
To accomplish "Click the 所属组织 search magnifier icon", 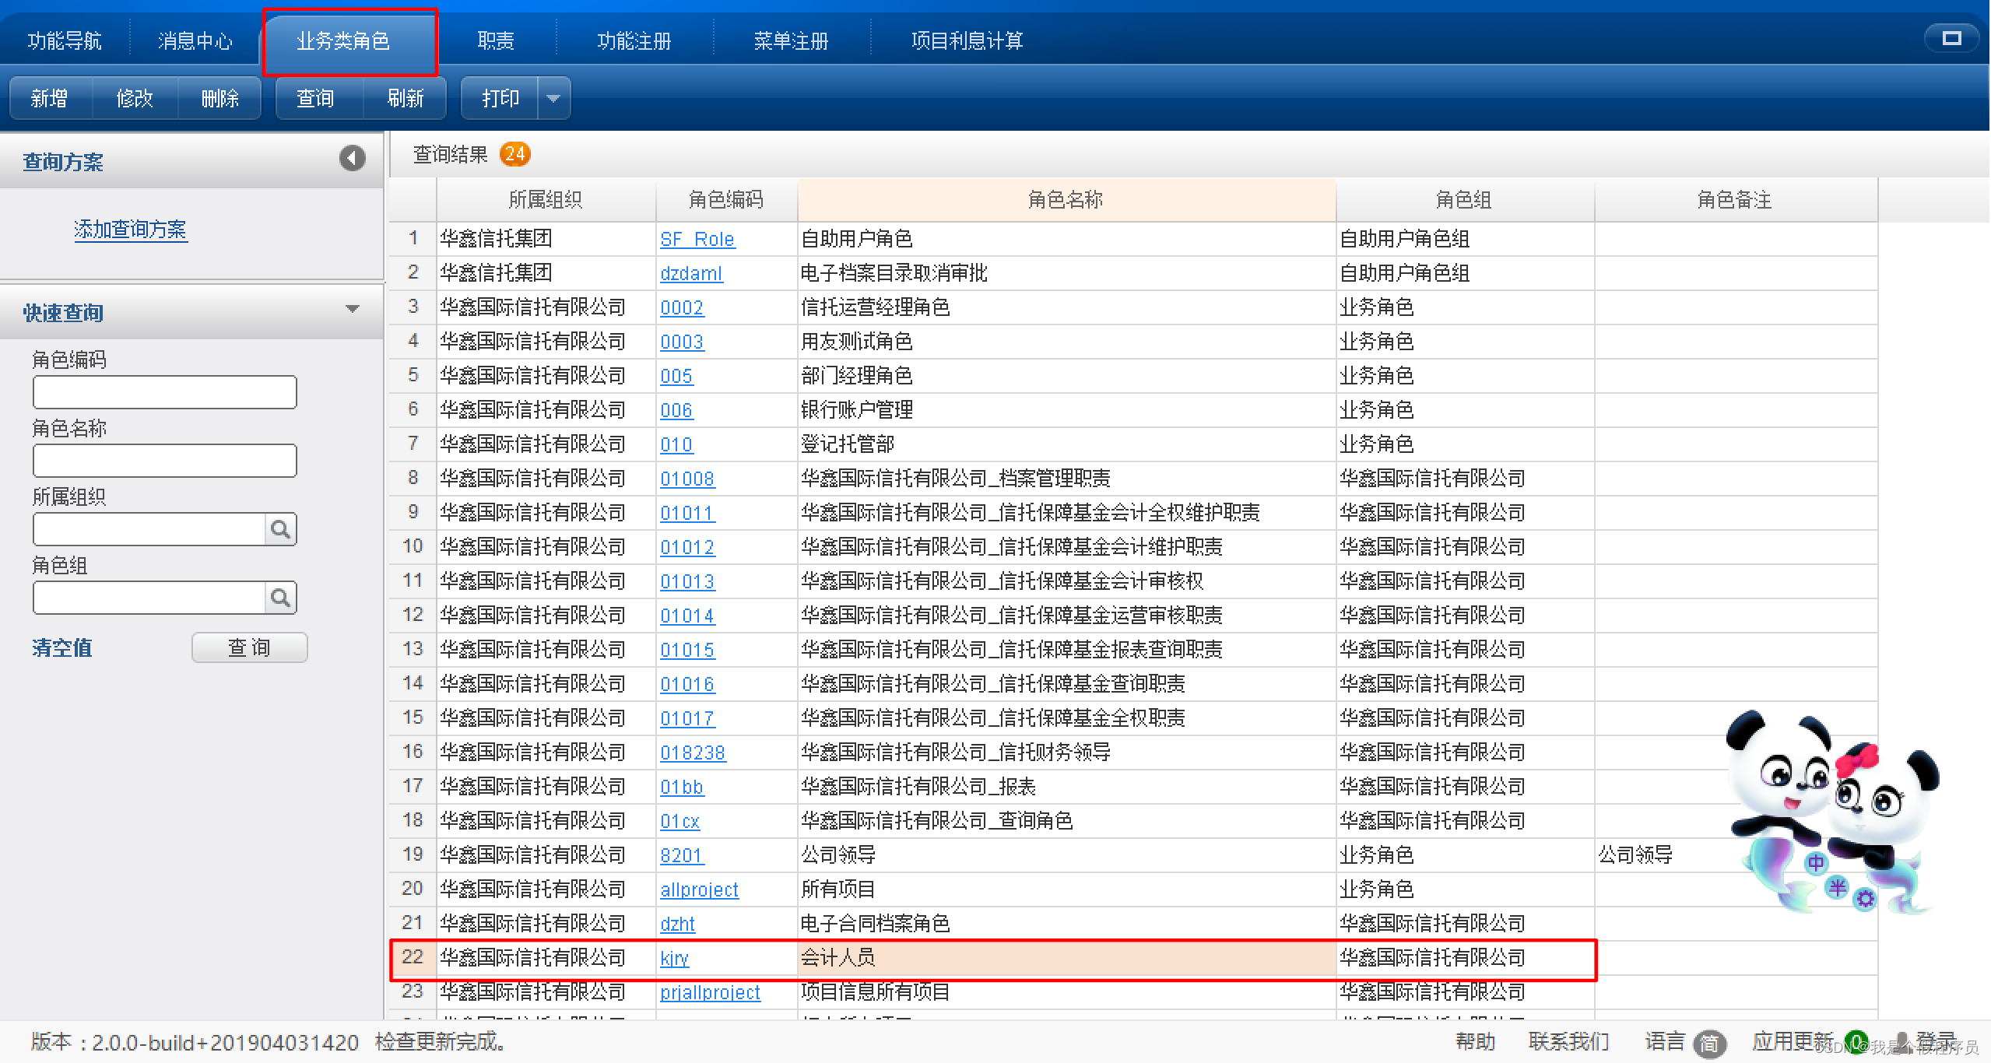I will [x=280, y=530].
